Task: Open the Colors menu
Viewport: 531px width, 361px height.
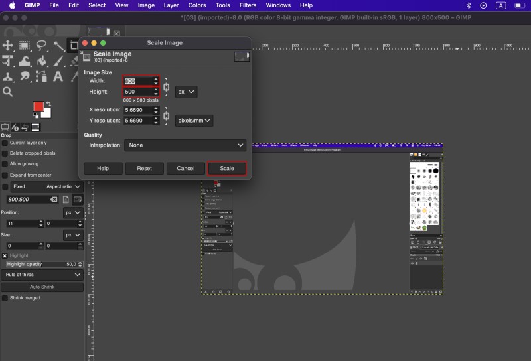Action: tap(196, 5)
